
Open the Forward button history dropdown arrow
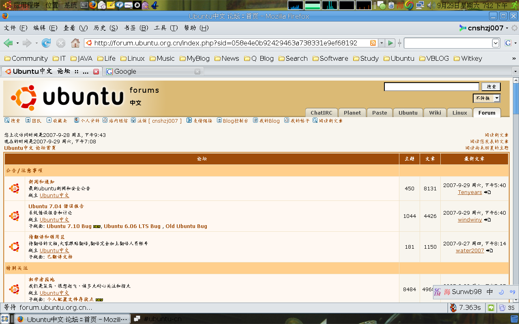point(36,43)
